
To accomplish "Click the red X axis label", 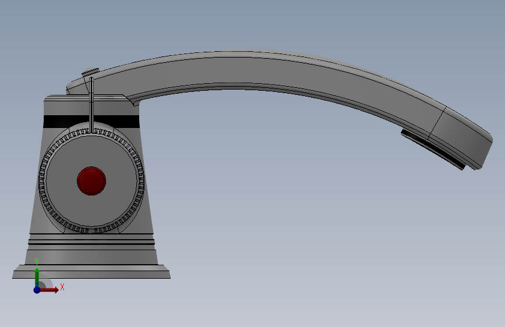I will [62, 287].
